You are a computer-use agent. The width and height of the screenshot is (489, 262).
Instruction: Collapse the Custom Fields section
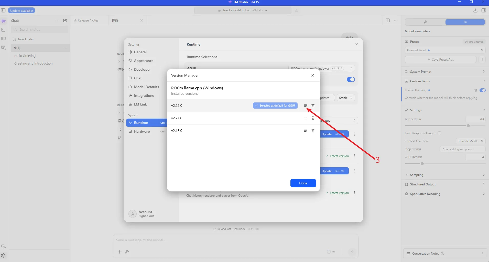coord(445,81)
